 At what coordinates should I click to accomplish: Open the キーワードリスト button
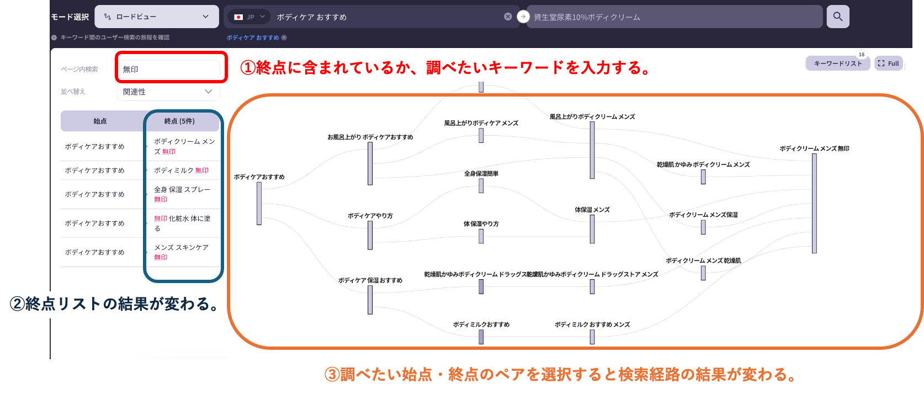coord(837,63)
